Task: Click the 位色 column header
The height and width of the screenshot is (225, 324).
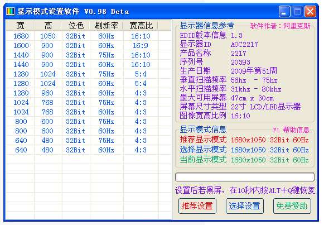Action: [x=76, y=26]
